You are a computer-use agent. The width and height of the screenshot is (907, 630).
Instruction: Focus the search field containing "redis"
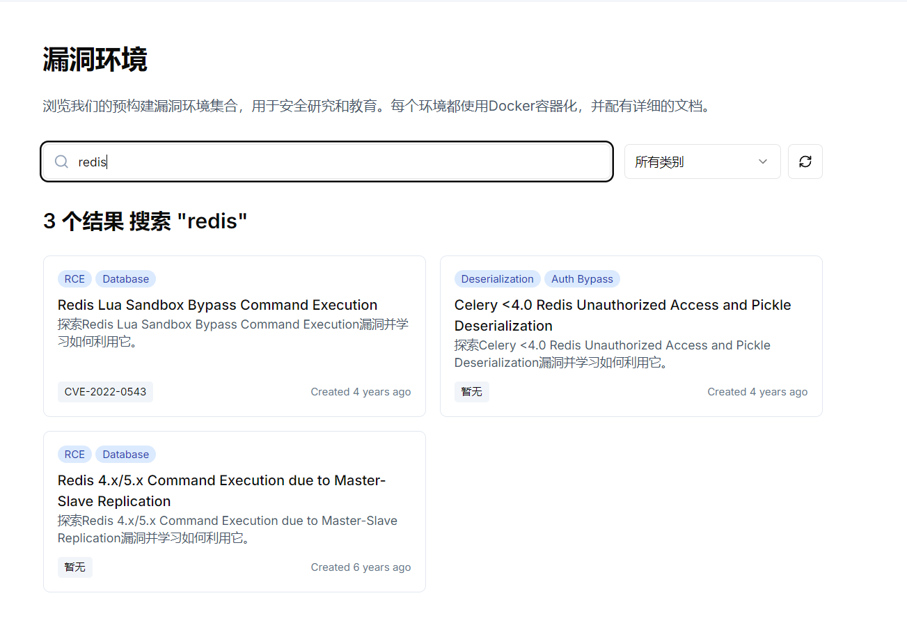(x=334, y=162)
